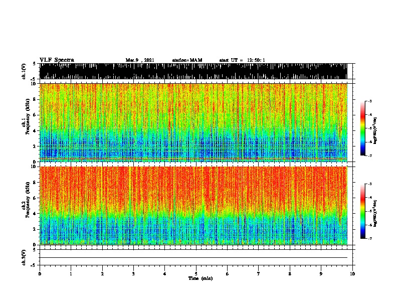Click the ch.1 frequency tick "6"
The width and height of the screenshot is (397, 307).
pyautogui.click(x=35, y=115)
